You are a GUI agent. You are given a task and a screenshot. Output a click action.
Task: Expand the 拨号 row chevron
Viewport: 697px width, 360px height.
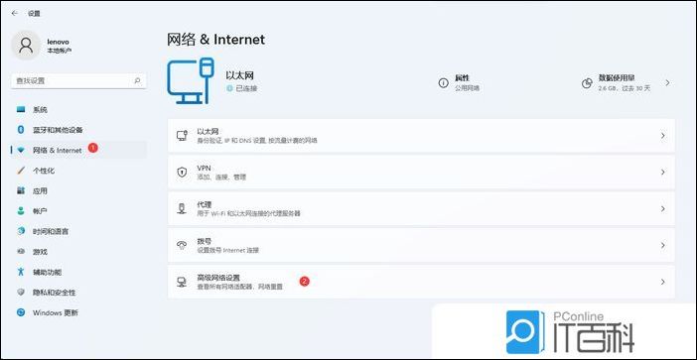pyautogui.click(x=663, y=245)
